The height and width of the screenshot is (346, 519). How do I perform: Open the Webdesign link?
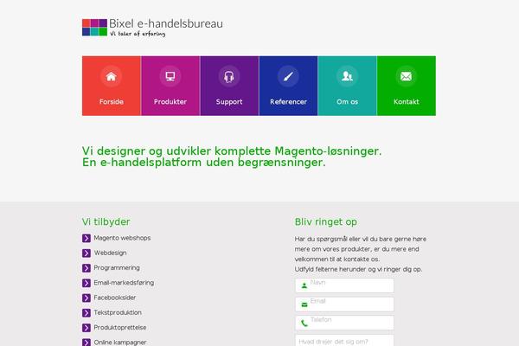click(110, 253)
